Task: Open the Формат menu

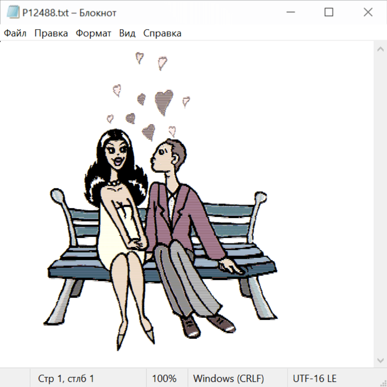Action: click(x=93, y=34)
